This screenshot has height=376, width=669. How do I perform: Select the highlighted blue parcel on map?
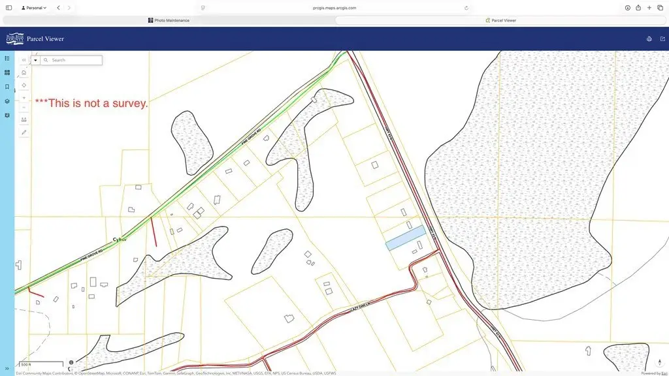(405, 238)
